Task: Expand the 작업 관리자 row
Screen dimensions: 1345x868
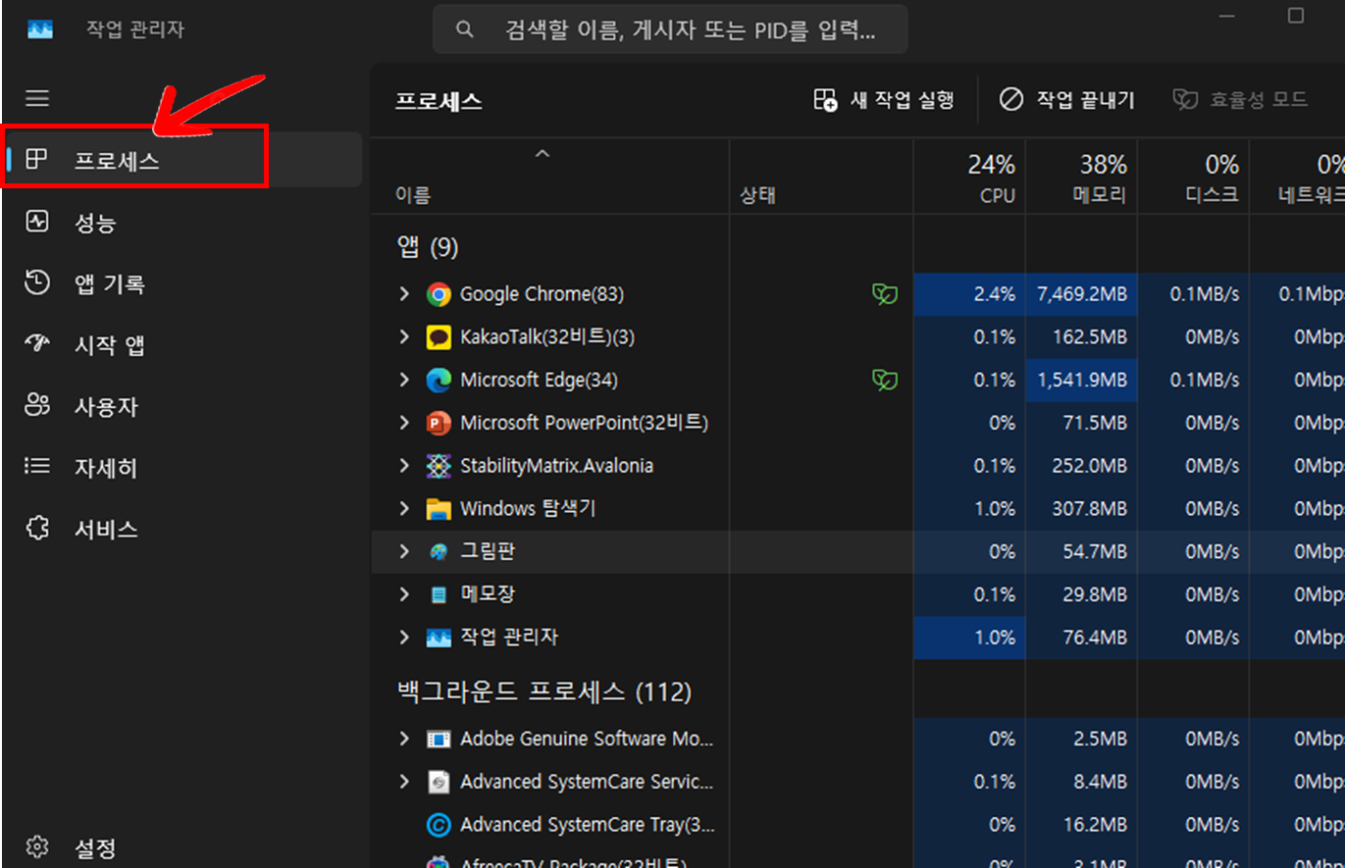Action: (x=404, y=638)
